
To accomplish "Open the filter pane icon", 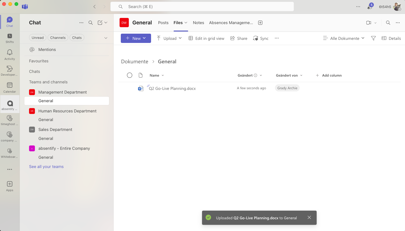I will [373, 38].
